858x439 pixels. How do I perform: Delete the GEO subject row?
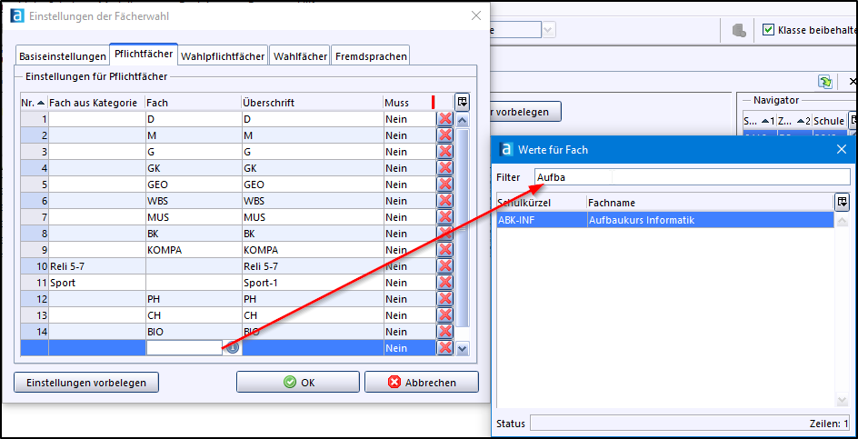445,185
